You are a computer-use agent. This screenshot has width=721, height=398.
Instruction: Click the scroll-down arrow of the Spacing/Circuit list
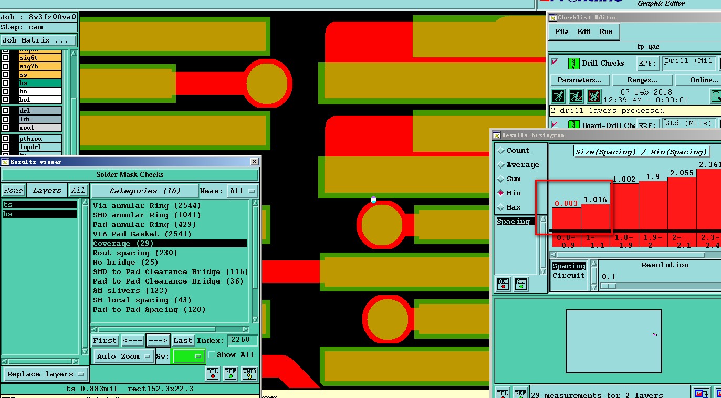tap(594, 287)
